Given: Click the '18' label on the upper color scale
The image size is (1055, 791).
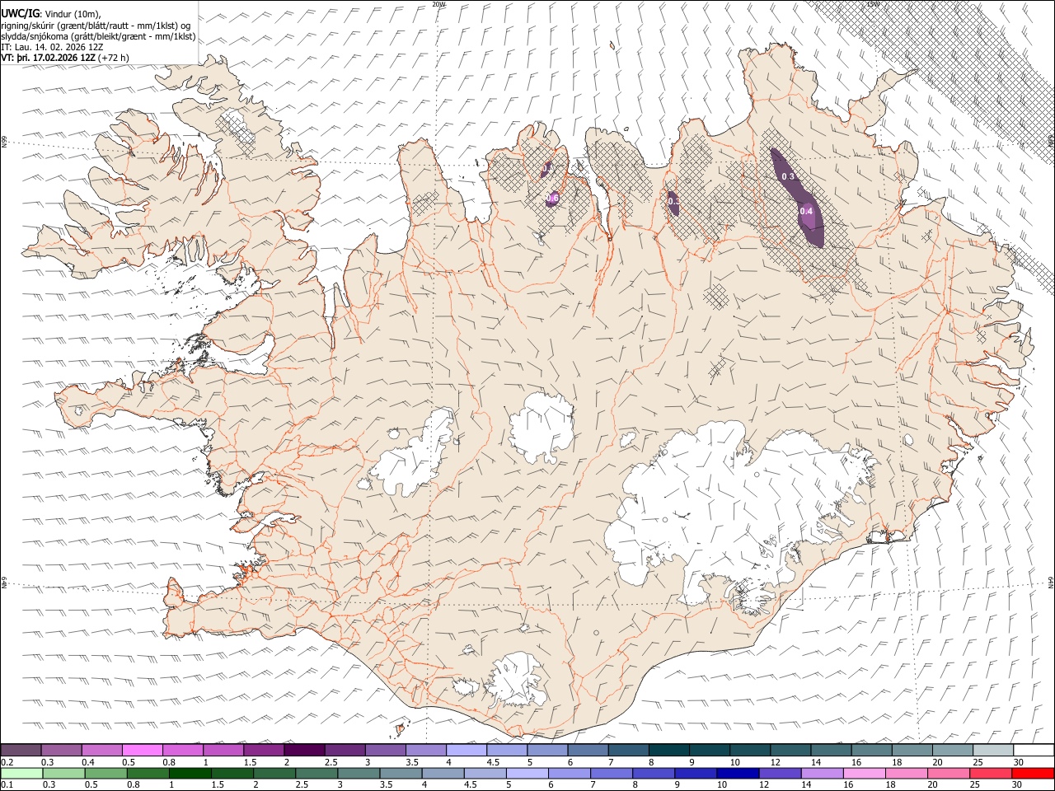Looking at the screenshot, I should coord(897,763).
